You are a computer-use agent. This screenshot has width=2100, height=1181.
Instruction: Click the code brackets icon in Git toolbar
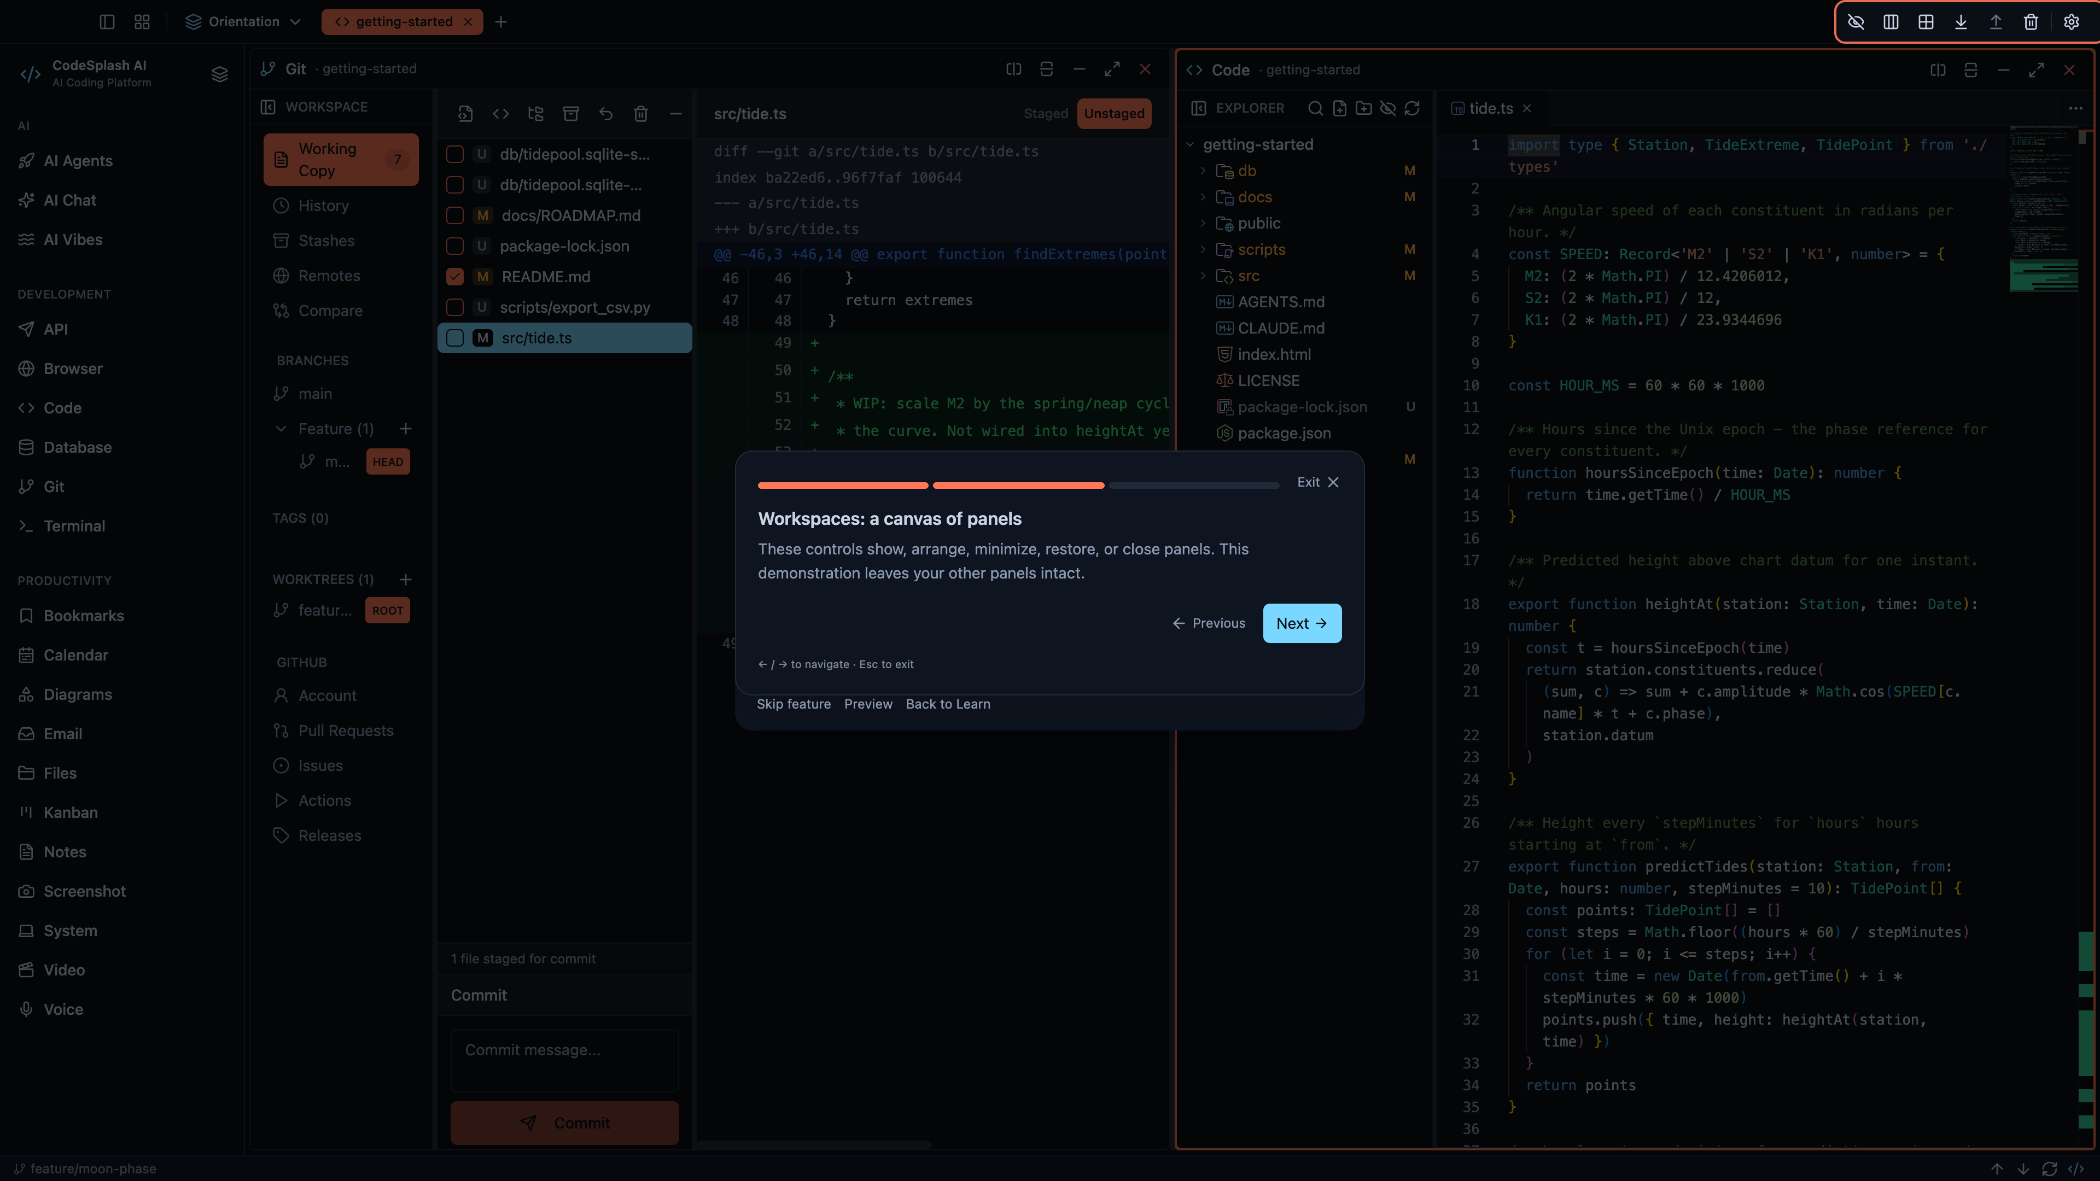pos(500,113)
